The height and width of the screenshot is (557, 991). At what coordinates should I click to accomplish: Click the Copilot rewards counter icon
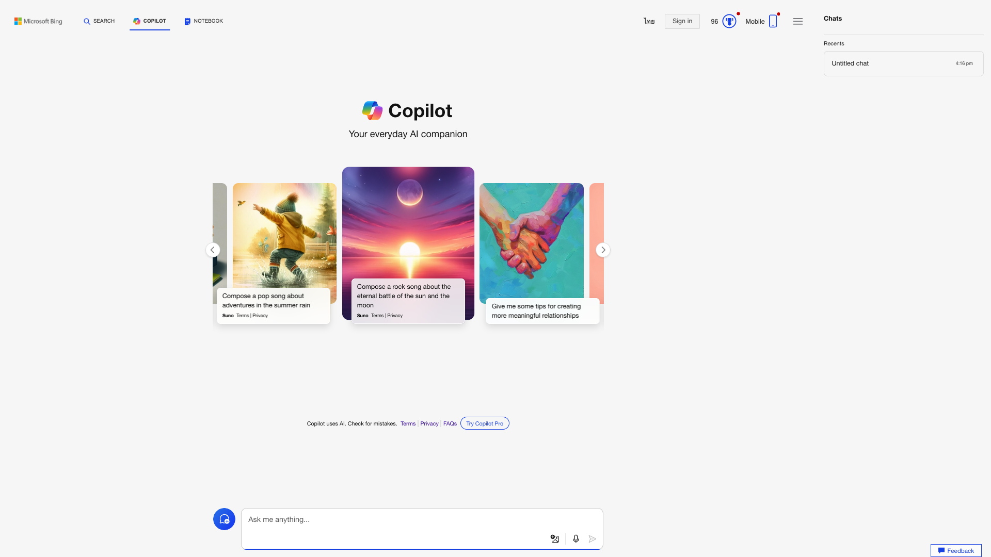click(729, 21)
